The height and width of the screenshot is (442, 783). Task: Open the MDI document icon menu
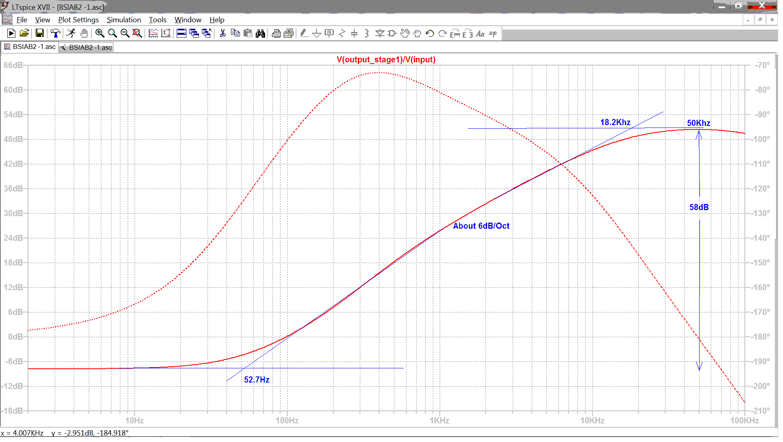[x=7, y=19]
